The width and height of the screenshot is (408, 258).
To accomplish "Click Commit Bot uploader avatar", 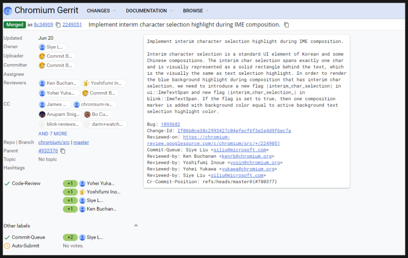I will click(x=42, y=56).
